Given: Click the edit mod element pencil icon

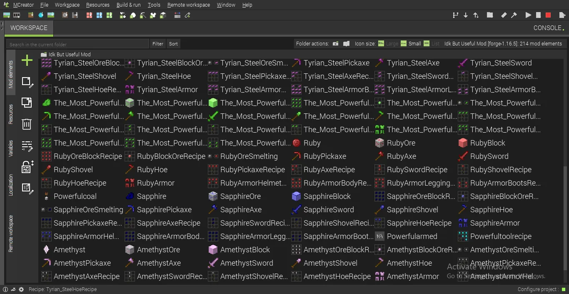Looking at the screenshot, I should click(27, 82).
